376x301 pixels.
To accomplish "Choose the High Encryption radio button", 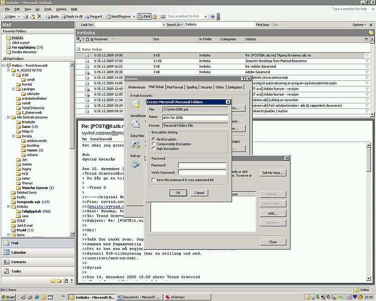I will point(153,148).
